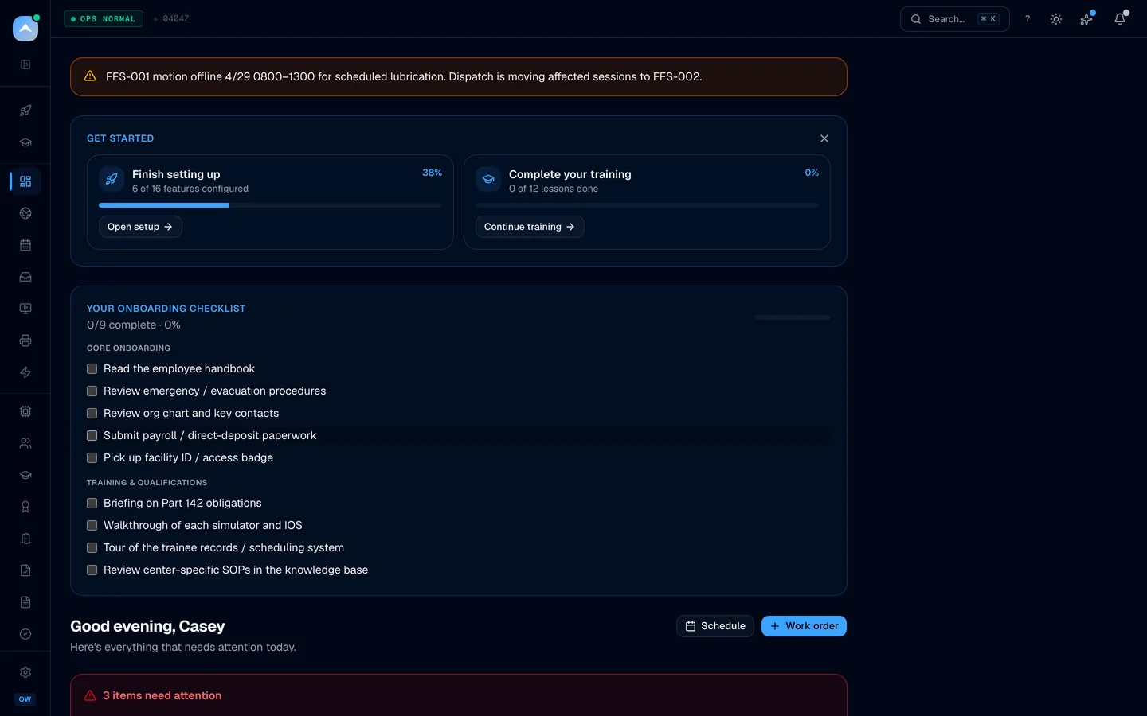Check Review emergency / evacuation procedures
This screenshot has height=716, width=1147.
(92, 391)
